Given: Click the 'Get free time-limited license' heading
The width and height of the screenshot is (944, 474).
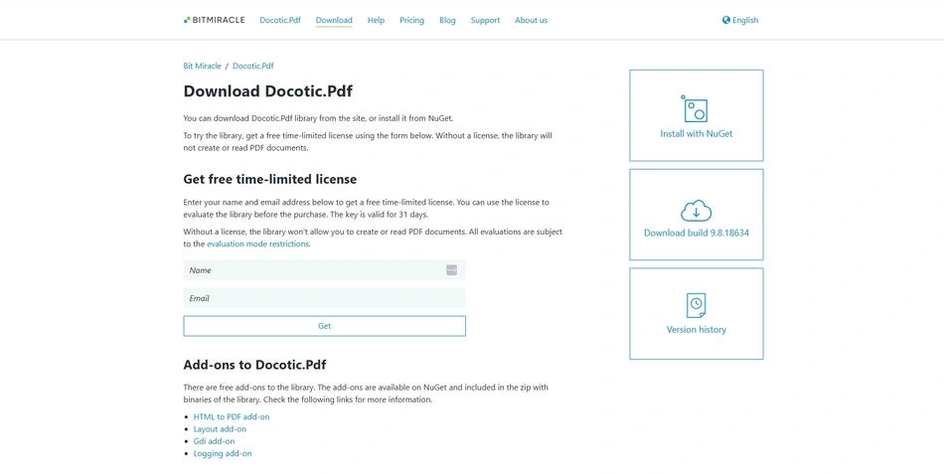Looking at the screenshot, I should point(269,179).
